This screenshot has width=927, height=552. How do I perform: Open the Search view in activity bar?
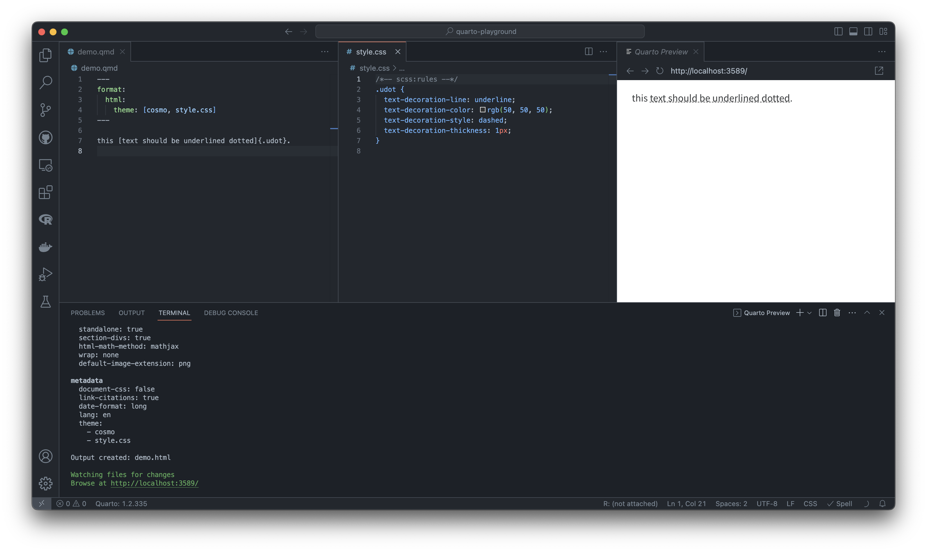(45, 83)
